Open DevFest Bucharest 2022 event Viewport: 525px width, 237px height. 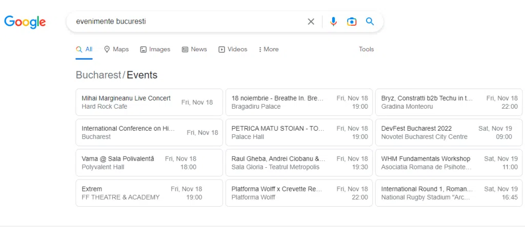pos(449,132)
